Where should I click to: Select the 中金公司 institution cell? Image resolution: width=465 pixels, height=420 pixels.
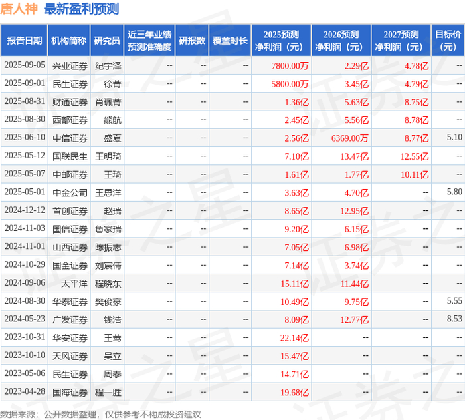pos(70,192)
